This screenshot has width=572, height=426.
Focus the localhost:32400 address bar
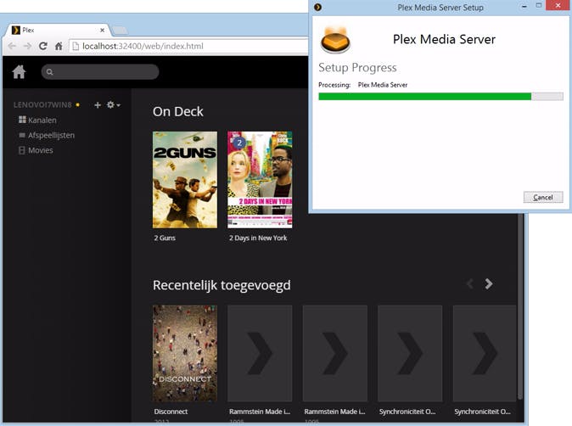190,46
